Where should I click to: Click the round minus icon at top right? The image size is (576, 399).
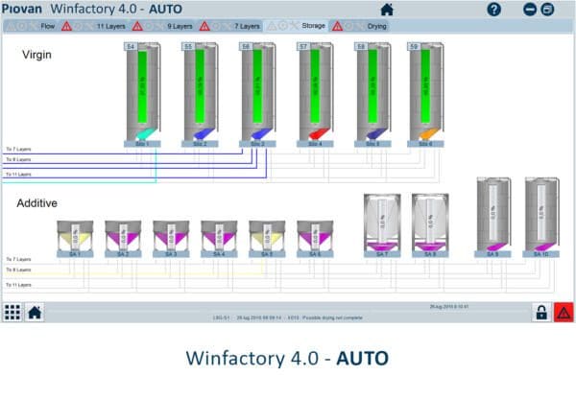click(530, 10)
